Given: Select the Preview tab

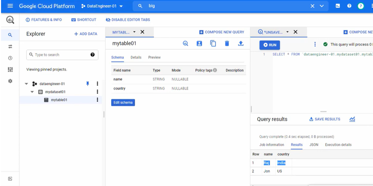Looking at the screenshot, I should (x=154, y=57).
